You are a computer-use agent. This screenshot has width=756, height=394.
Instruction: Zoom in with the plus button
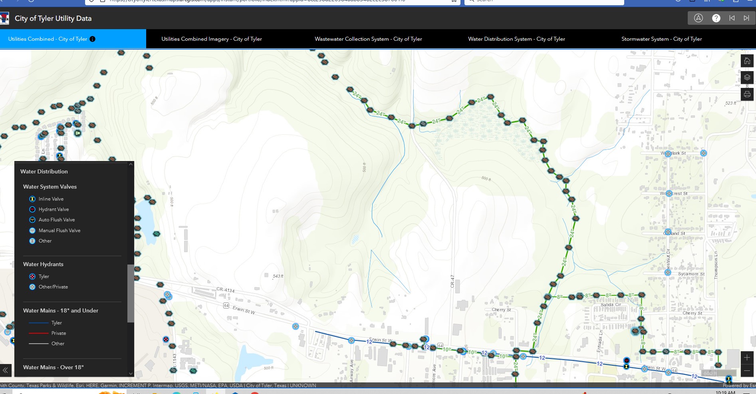(747, 358)
